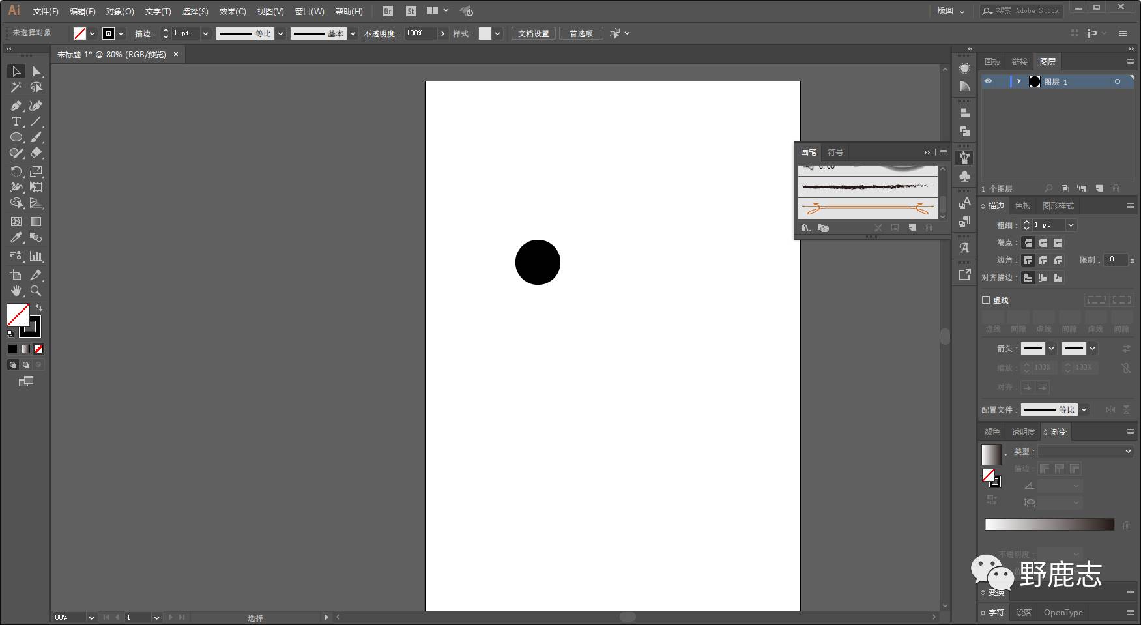Click the 文档设置 button

point(533,33)
